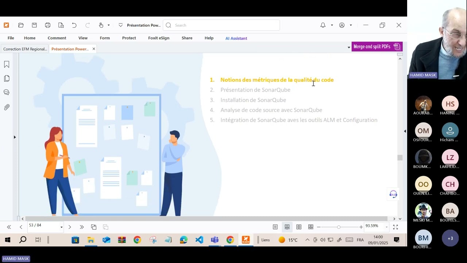The width and height of the screenshot is (467, 263).
Task: Zoom out with the minus button
Action: [319, 227]
